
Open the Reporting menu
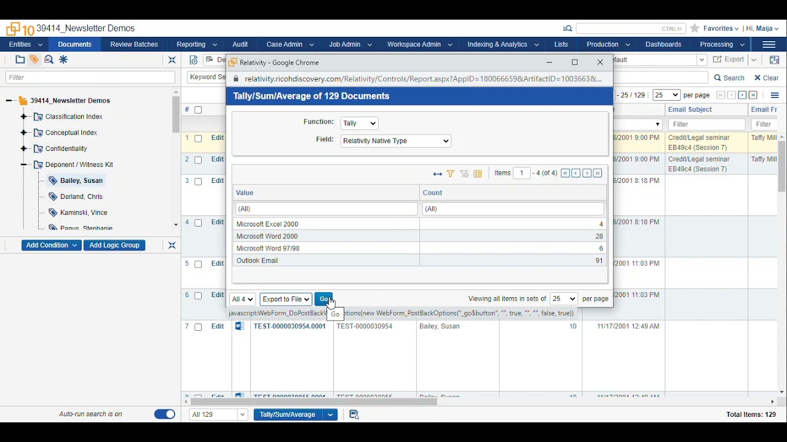pyautogui.click(x=197, y=45)
